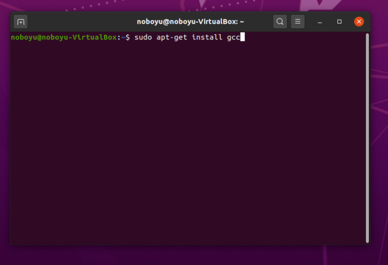Maximize the terminal window

point(339,22)
